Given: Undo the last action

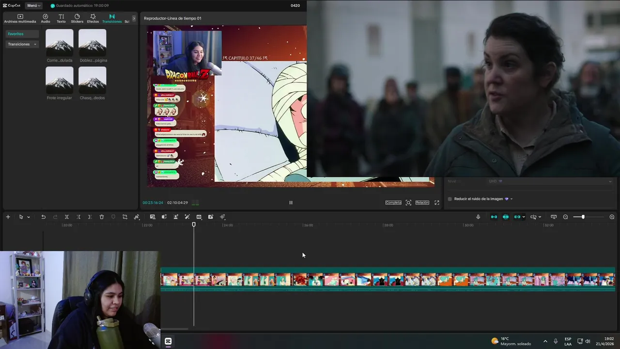Looking at the screenshot, I should coord(43,217).
